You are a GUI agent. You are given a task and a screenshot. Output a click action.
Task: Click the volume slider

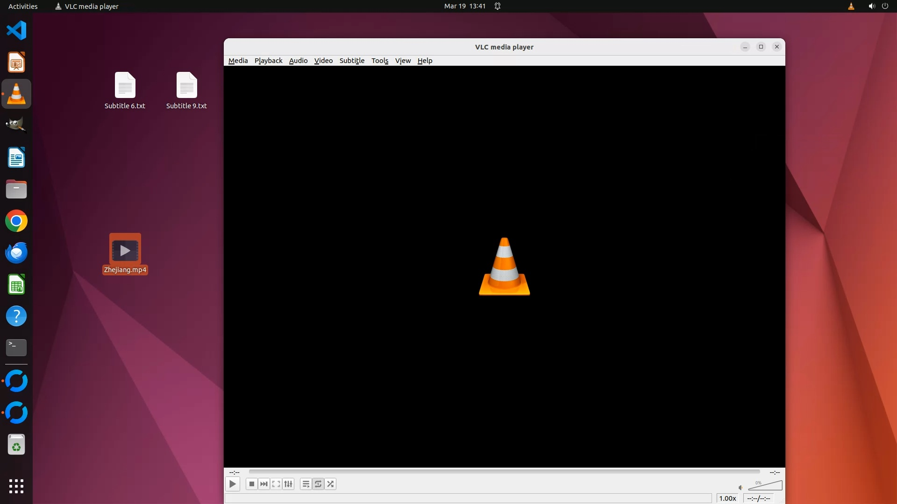tap(765, 486)
